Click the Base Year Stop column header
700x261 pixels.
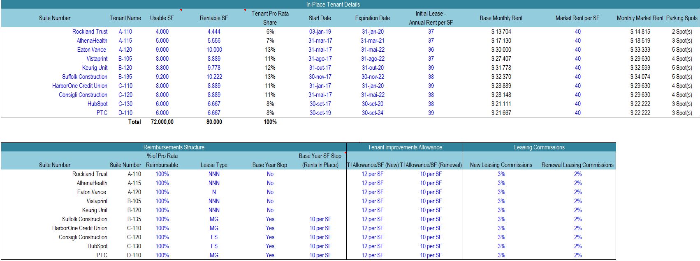[x=270, y=165]
